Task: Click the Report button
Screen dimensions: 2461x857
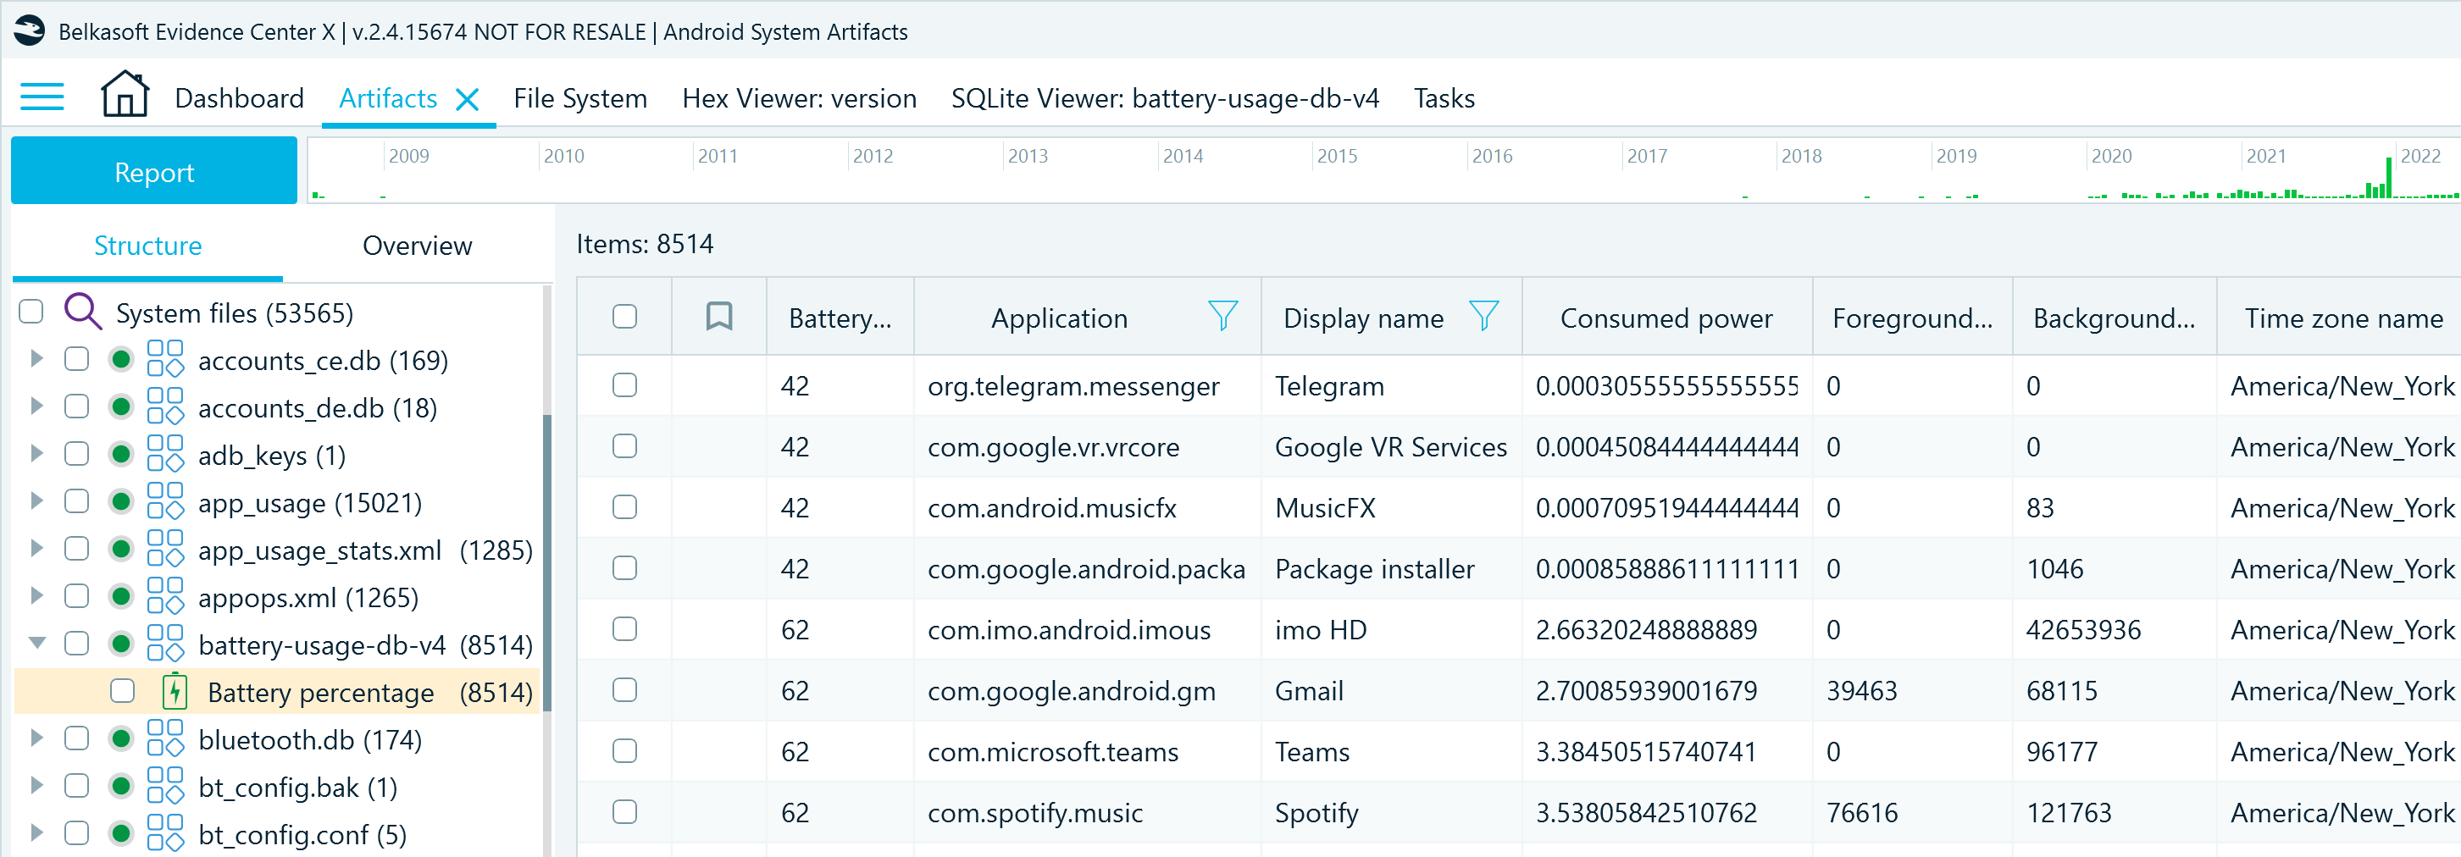Action: (x=154, y=171)
